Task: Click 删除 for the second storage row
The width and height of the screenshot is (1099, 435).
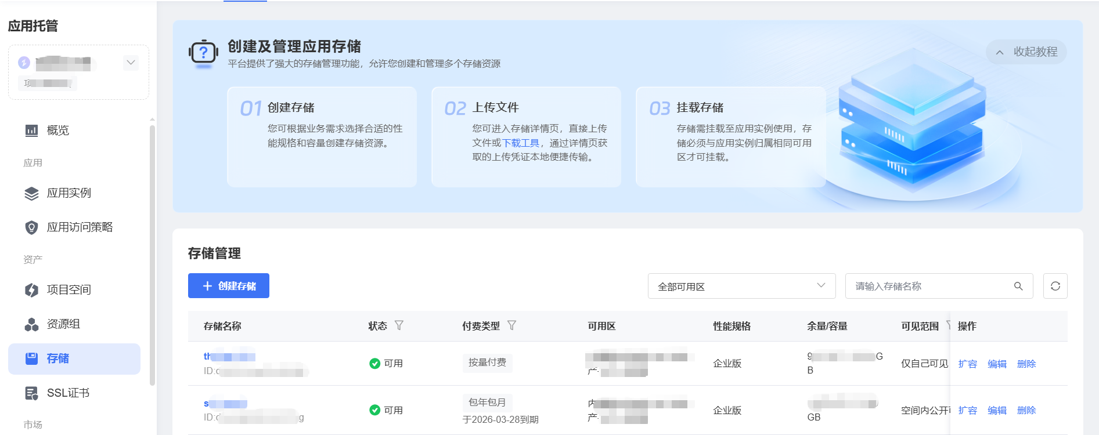Action: coord(1026,410)
